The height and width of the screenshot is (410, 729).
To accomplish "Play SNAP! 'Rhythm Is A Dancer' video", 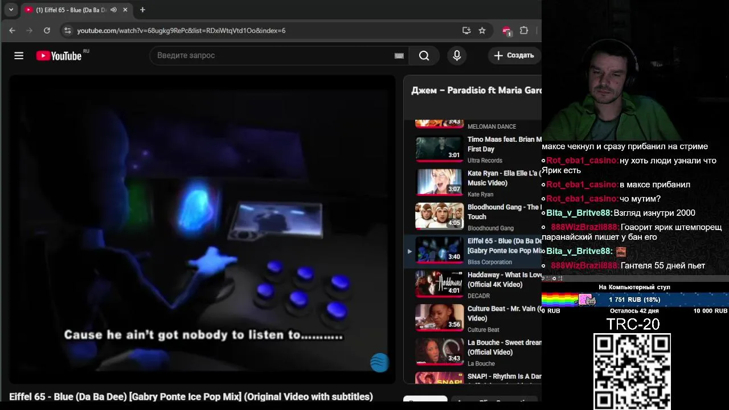I will [x=439, y=378].
